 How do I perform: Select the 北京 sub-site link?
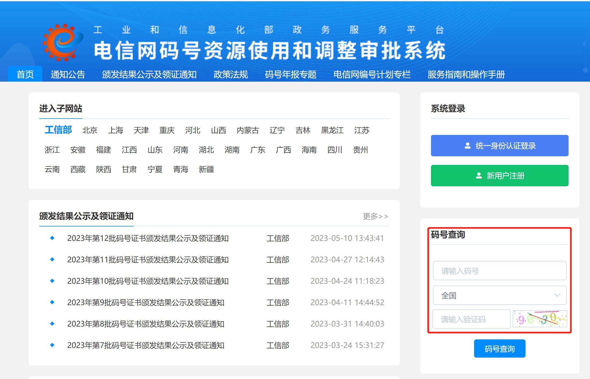pos(89,130)
